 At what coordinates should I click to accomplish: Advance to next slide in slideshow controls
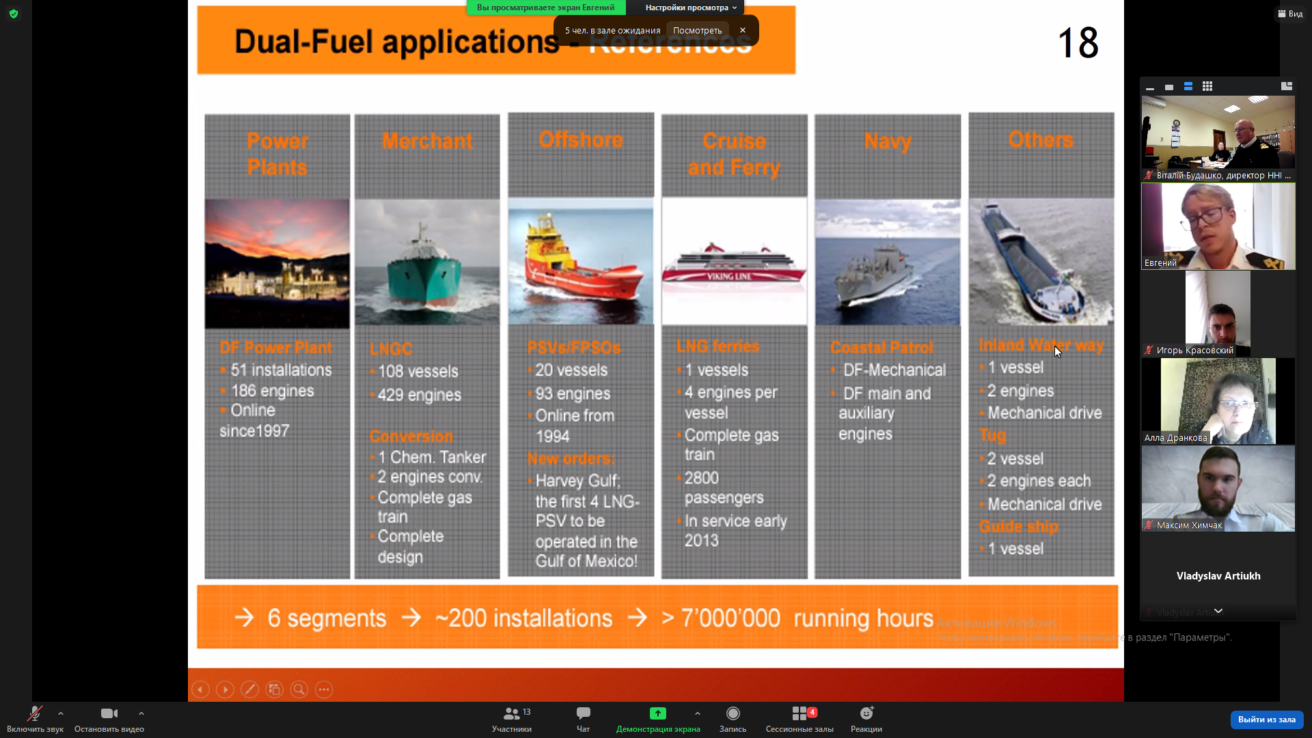pos(225,689)
